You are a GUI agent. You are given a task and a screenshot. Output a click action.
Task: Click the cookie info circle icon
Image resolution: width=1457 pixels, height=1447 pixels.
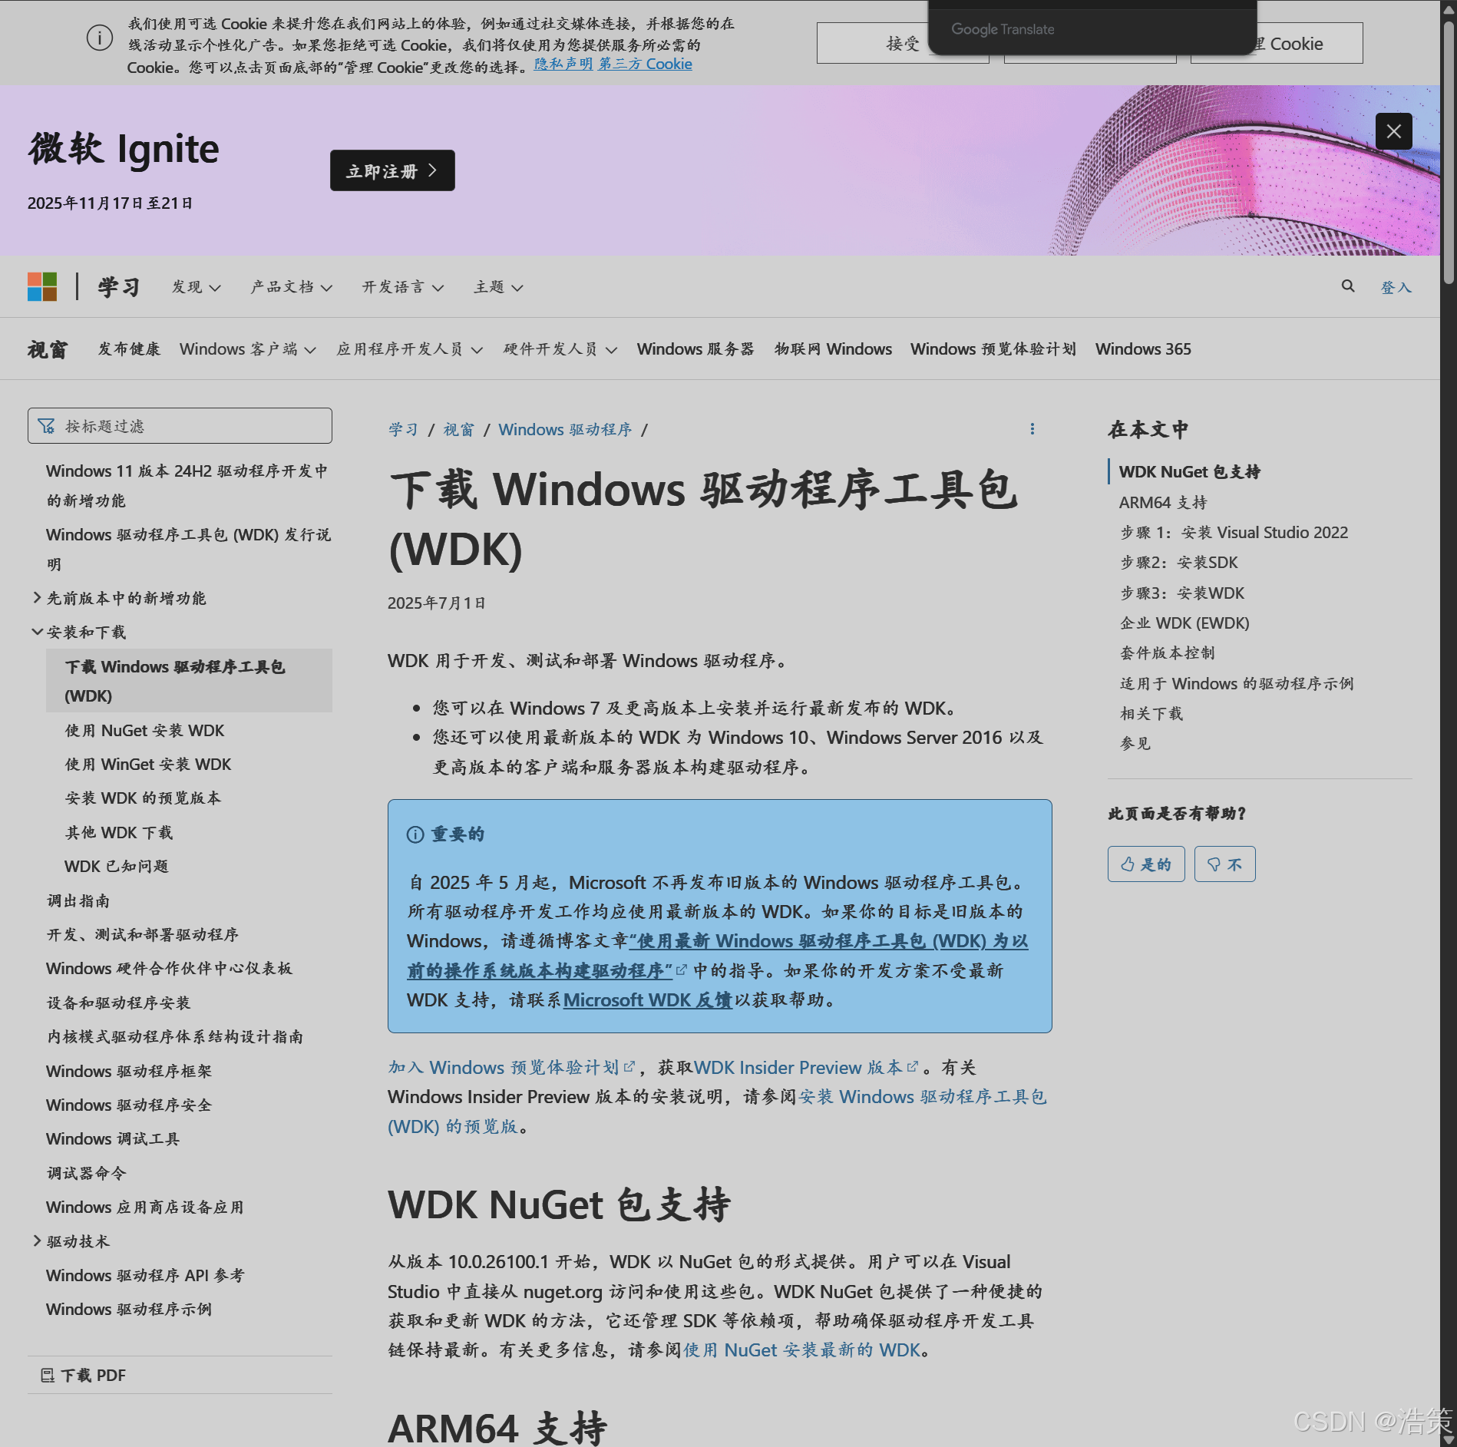[x=100, y=38]
